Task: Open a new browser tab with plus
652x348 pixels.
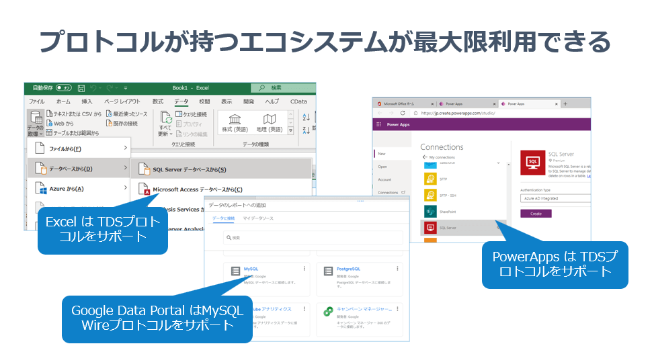Action: pyautogui.click(x=565, y=103)
